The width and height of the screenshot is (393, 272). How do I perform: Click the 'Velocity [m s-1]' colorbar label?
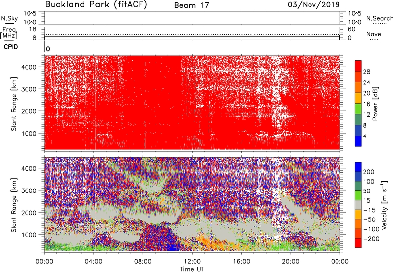[x=384, y=205]
